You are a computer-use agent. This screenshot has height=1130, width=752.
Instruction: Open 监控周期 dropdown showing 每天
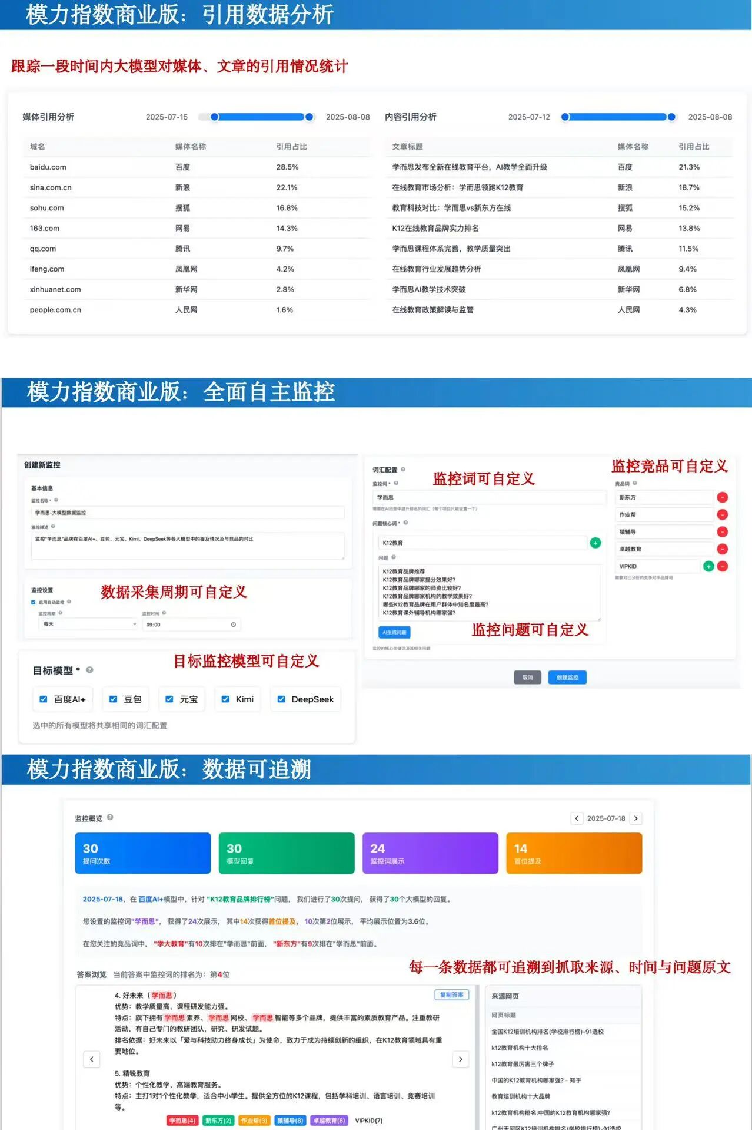(89, 624)
